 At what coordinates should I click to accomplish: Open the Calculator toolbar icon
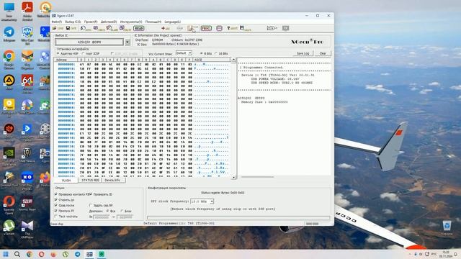click(246, 28)
